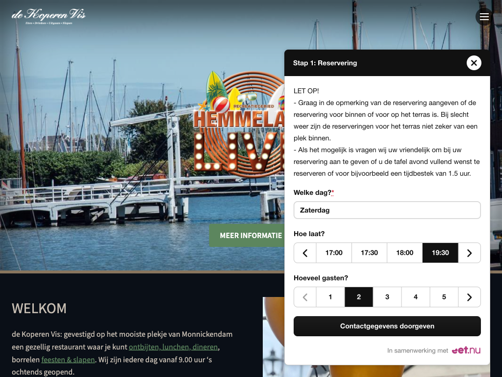Show later time slots arrow

[469, 253]
